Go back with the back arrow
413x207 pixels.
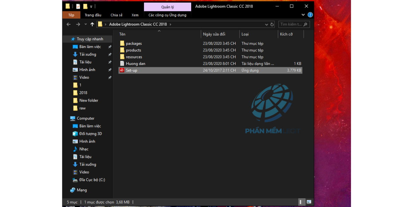[x=68, y=24]
